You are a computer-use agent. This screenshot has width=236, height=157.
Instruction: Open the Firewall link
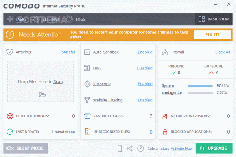pos(177,52)
